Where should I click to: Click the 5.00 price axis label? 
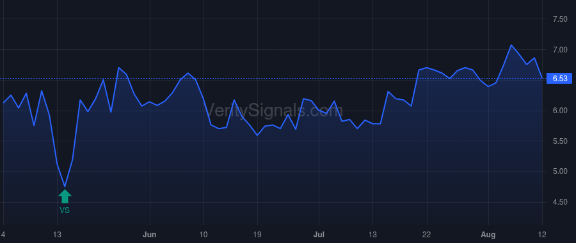coord(560,172)
